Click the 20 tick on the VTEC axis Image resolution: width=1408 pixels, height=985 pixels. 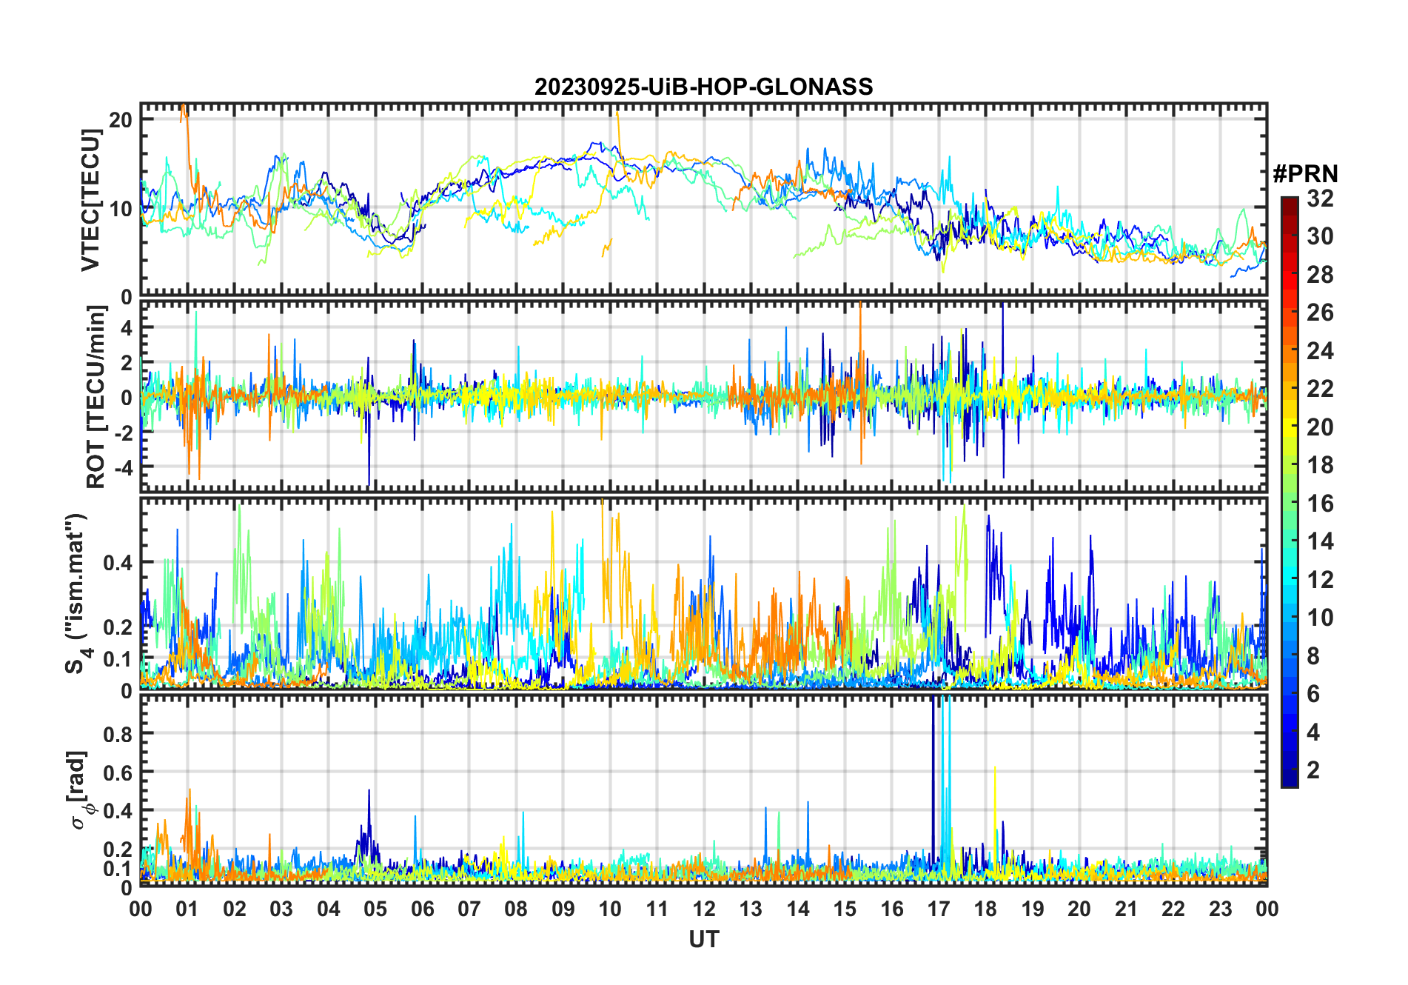[121, 119]
